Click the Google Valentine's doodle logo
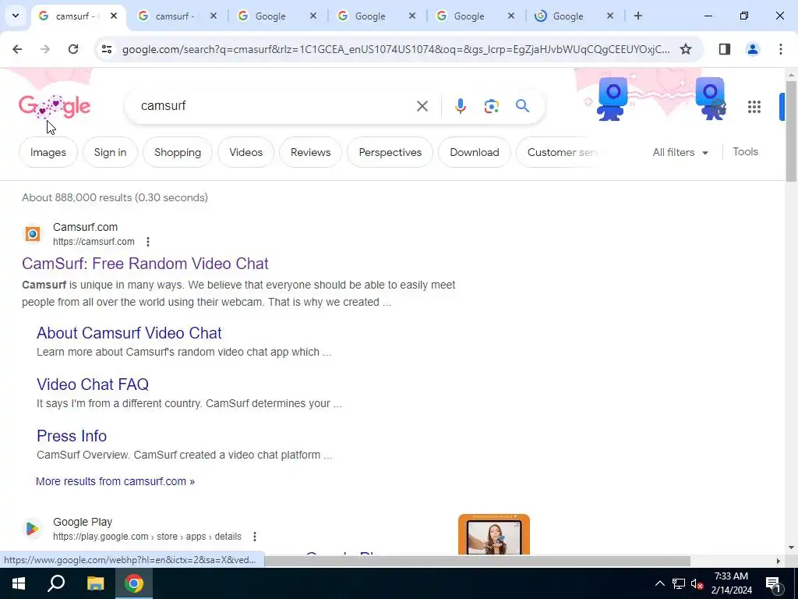This screenshot has width=798, height=599. tap(55, 106)
